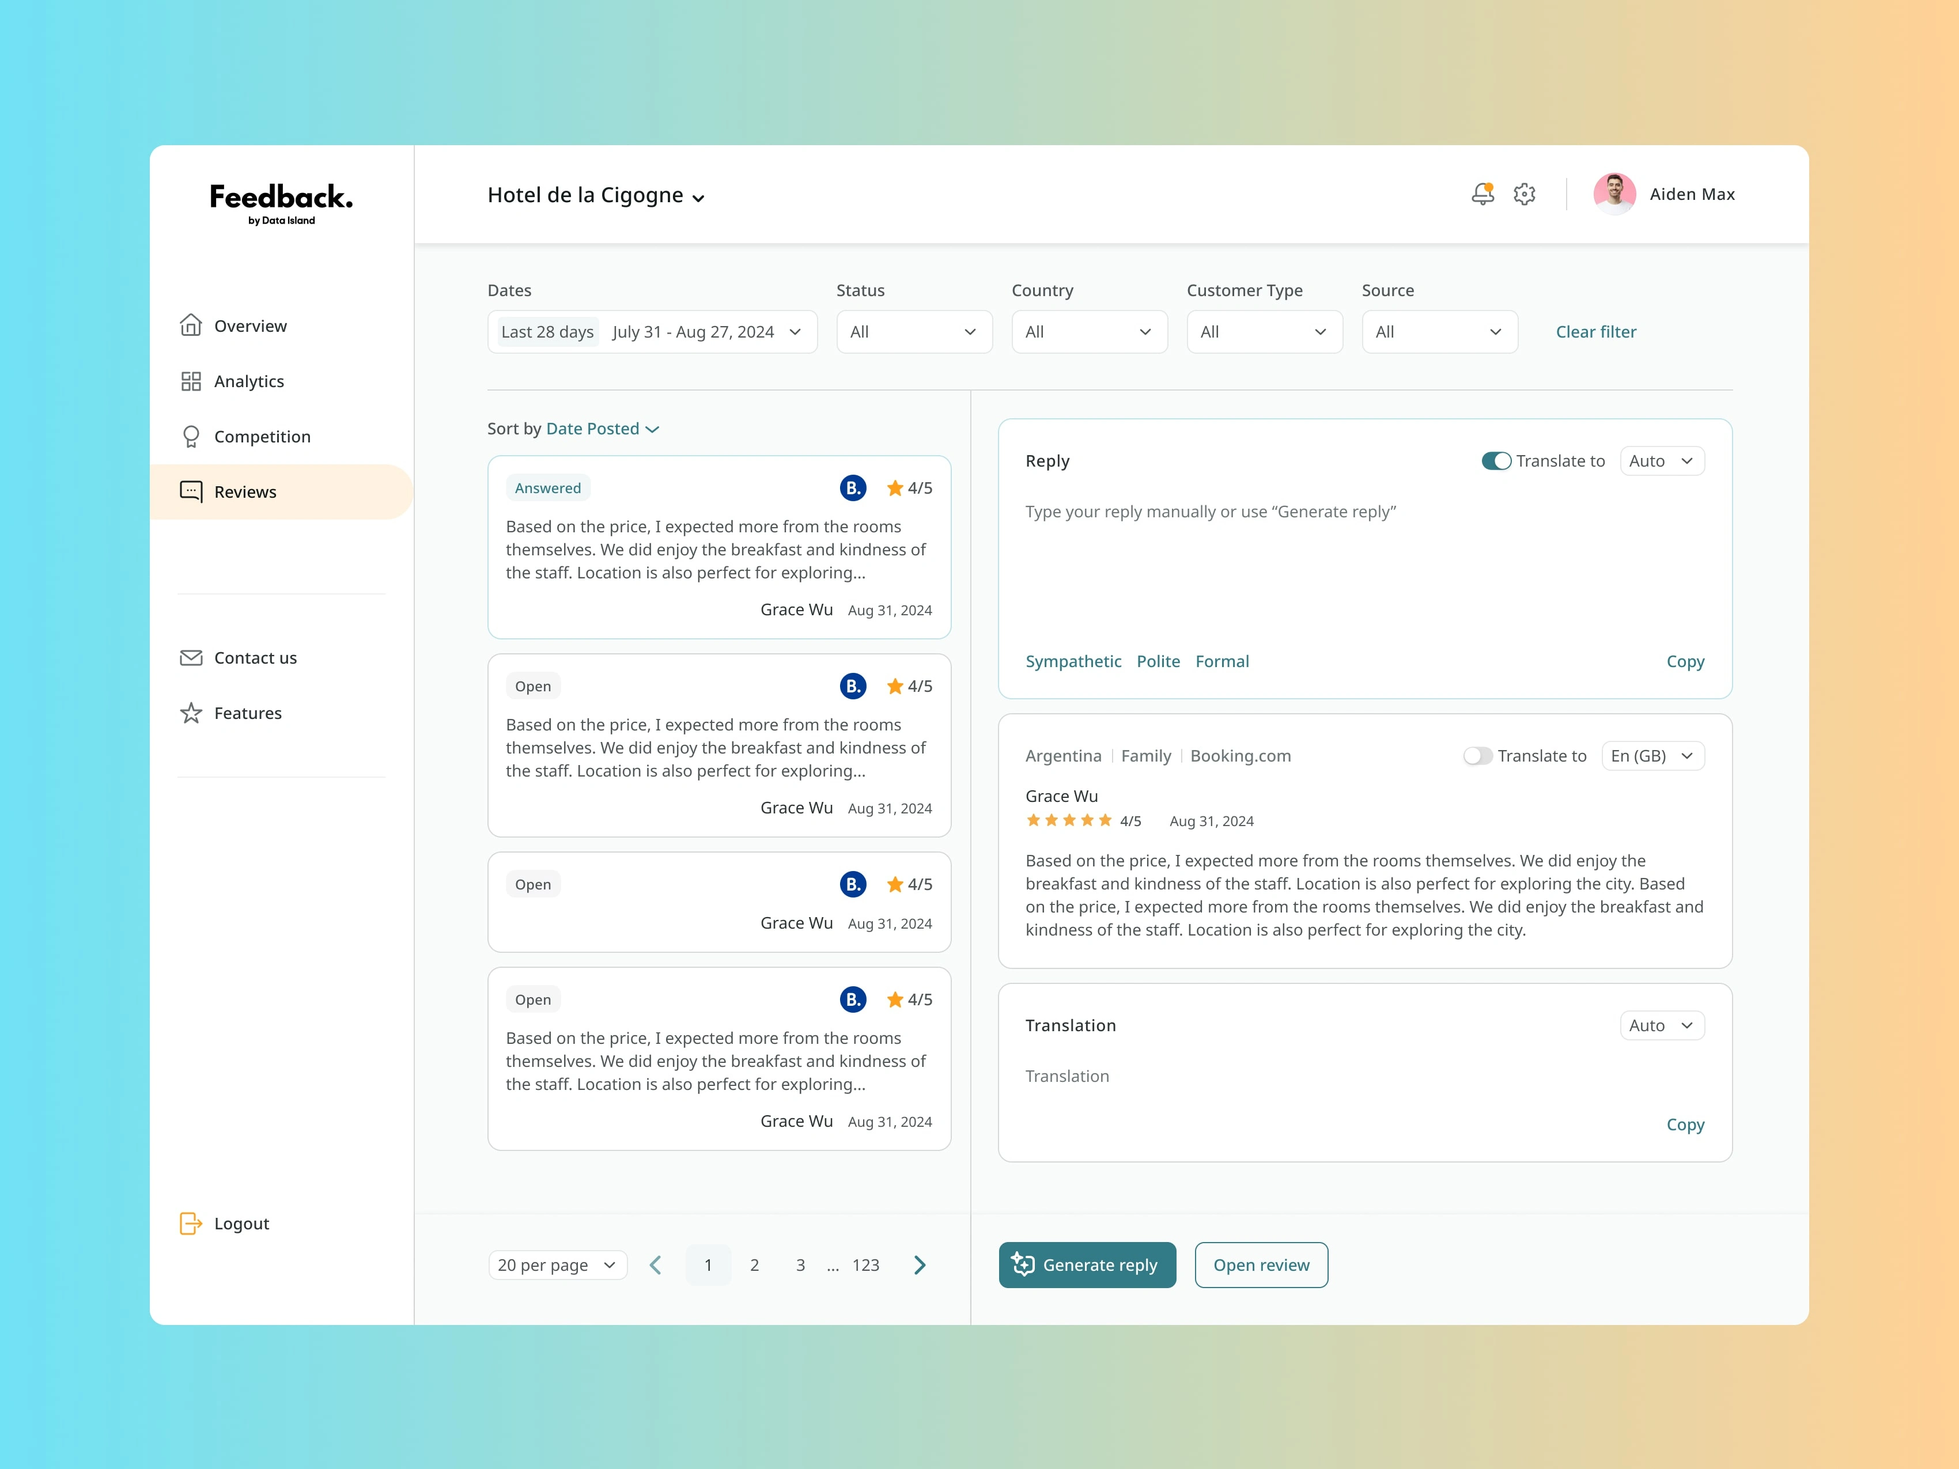Viewport: 1959px width, 1469px height.
Task: Click Aiden Max profile avatar
Action: (x=1614, y=194)
